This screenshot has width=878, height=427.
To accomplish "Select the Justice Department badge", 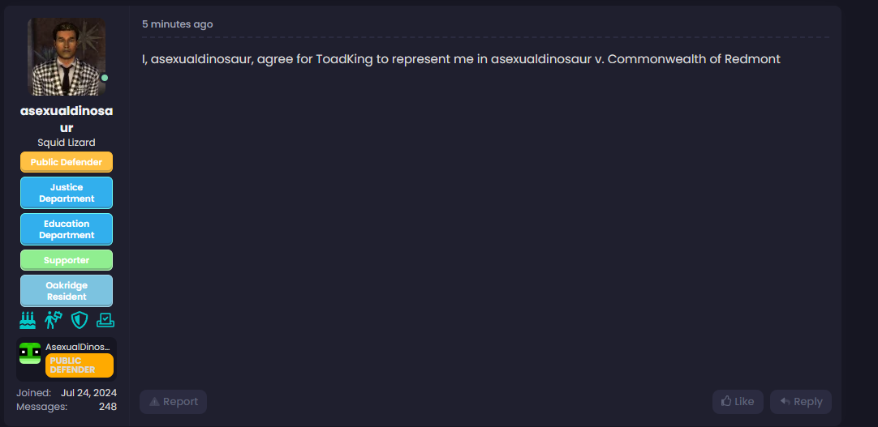I will pos(67,193).
